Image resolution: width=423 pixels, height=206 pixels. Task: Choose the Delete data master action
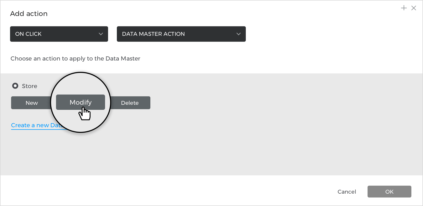(x=130, y=103)
